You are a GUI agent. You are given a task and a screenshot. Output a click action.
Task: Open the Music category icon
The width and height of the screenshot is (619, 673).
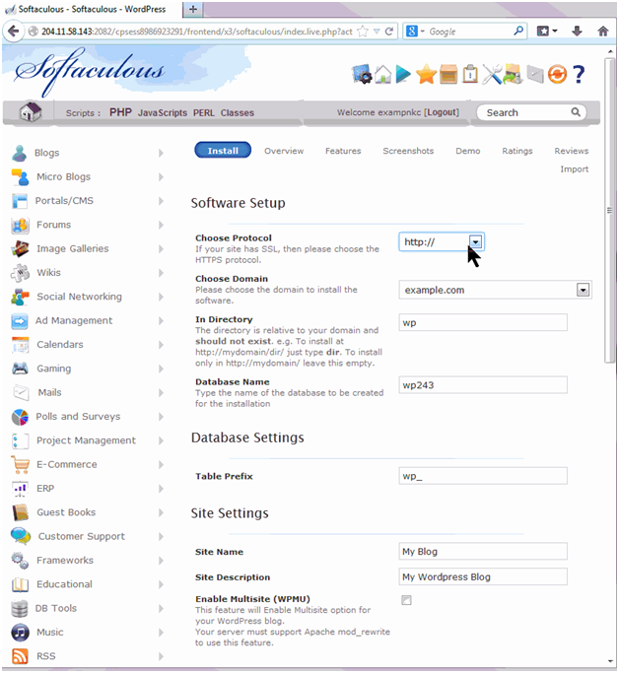click(x=20, y=633)
